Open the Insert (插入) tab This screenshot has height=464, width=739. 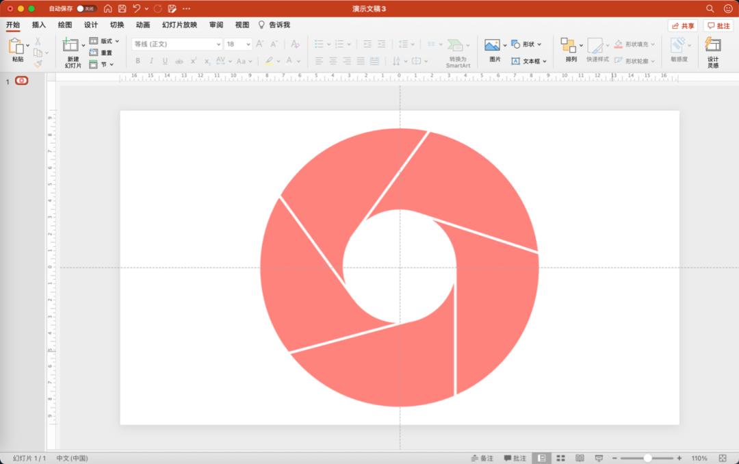click(38, 25)
